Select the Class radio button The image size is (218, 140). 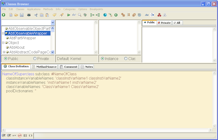click(126, 59)
